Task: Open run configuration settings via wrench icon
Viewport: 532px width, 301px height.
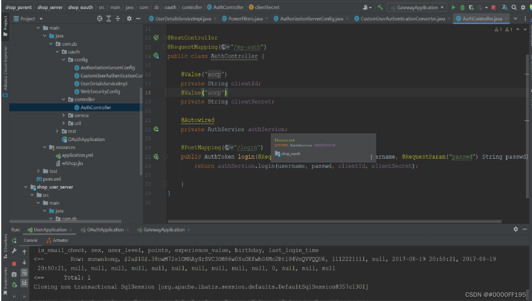Action: tap(14, 252)
